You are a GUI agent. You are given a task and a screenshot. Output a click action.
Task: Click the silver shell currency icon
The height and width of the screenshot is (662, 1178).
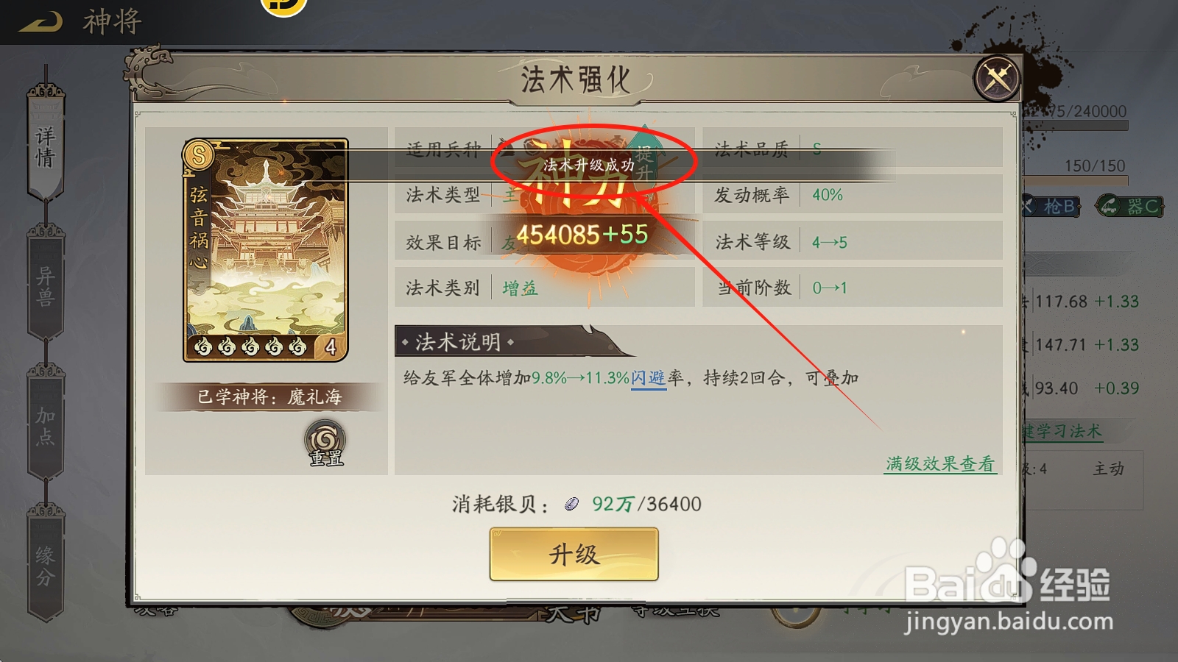pyautogui.click(x=571, y=504)
